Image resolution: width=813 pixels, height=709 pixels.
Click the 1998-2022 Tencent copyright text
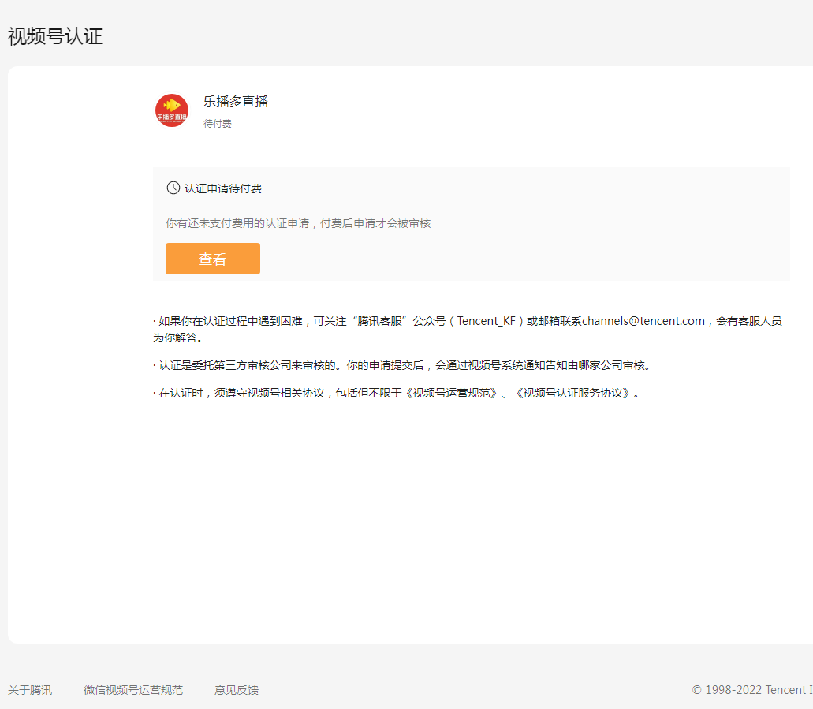point(751,690)
